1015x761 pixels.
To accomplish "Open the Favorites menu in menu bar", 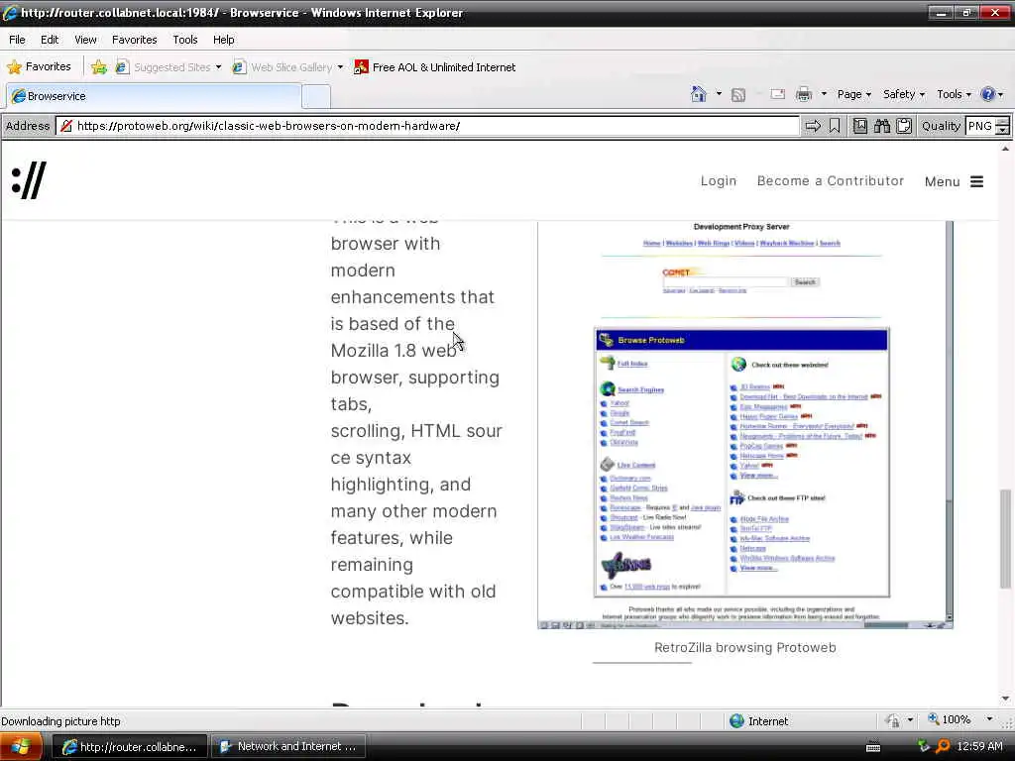I will pos(134,40).
